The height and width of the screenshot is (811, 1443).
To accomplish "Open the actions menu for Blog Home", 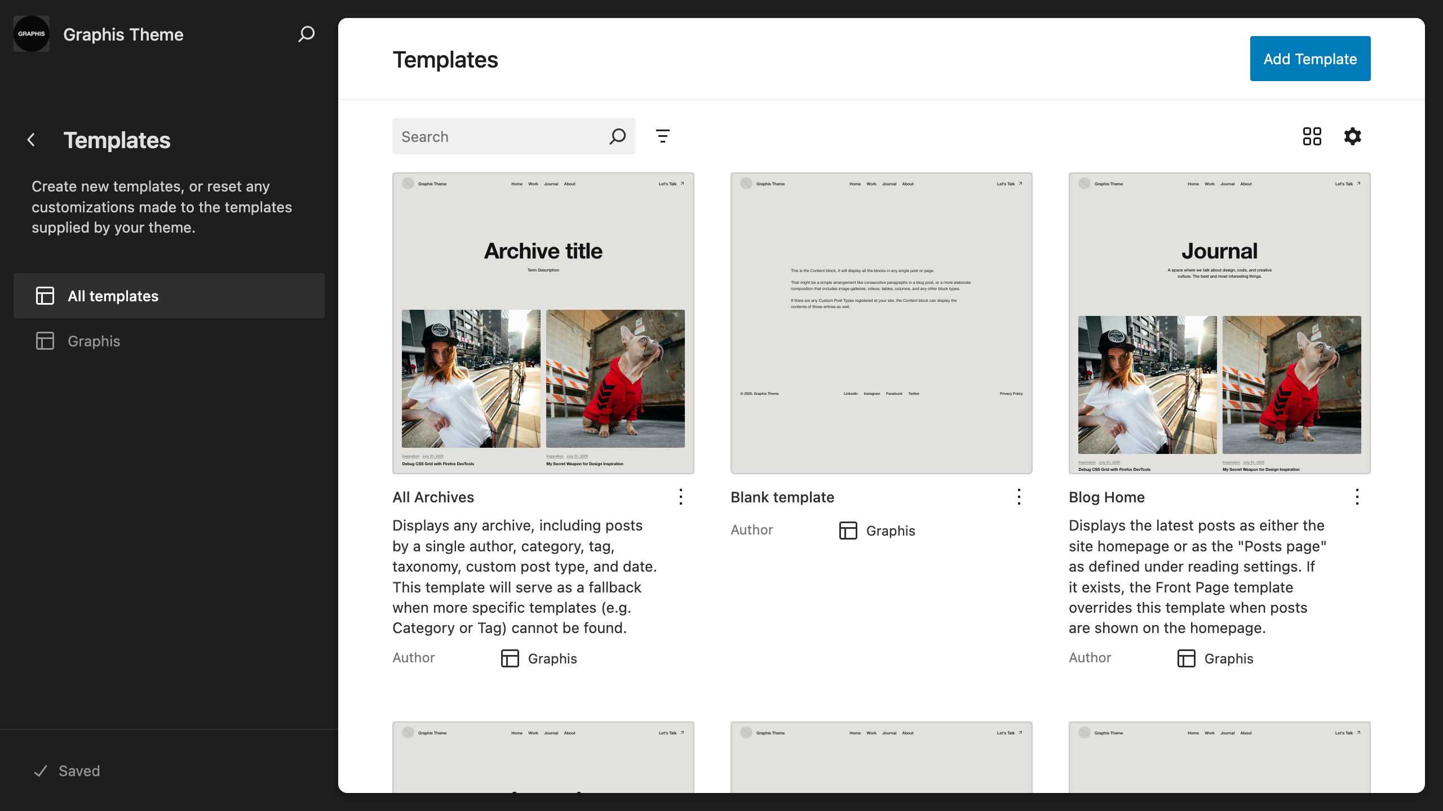I will pos(1357,497).
